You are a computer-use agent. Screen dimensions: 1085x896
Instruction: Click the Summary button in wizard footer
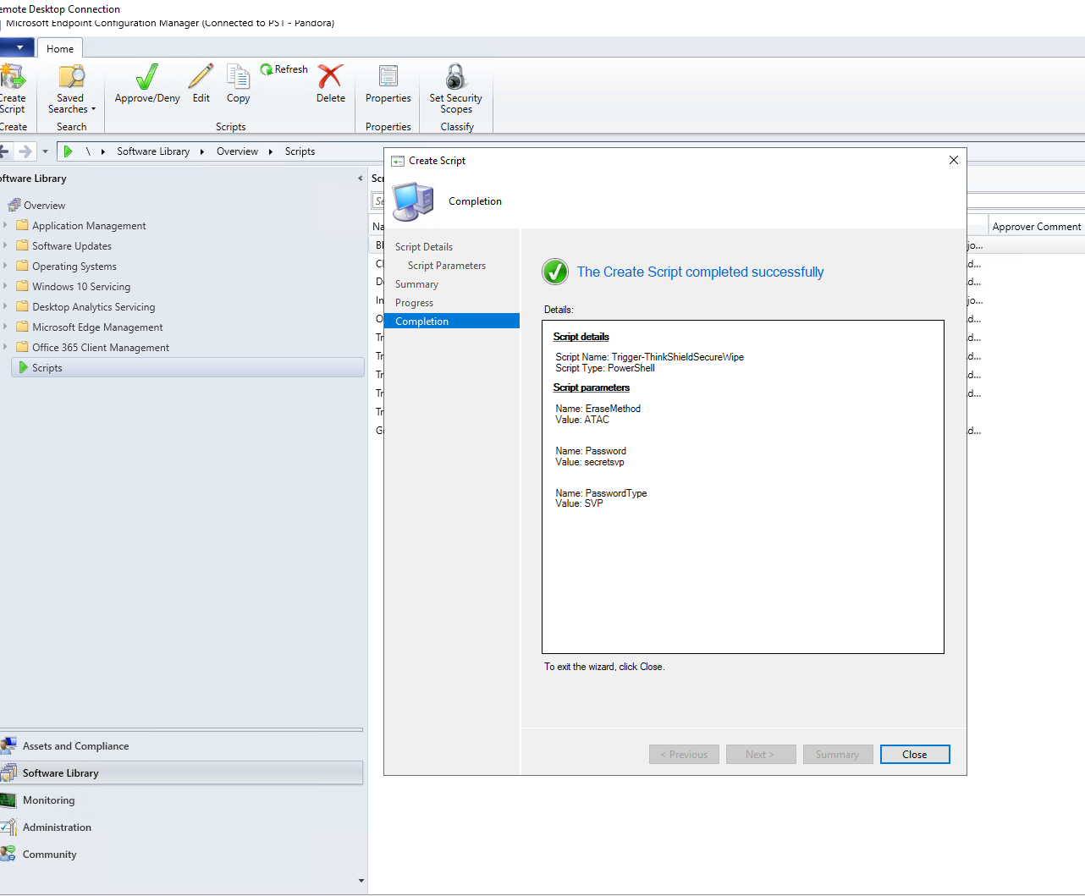pyautogui.click(x=838, y=755)
